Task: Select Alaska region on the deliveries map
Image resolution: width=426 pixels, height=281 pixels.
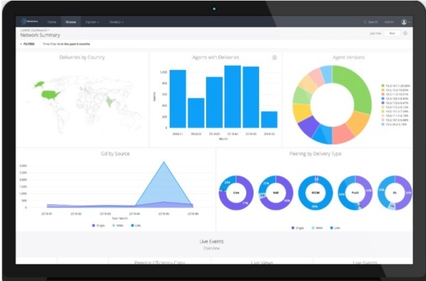Action: (x=39, y=84)
